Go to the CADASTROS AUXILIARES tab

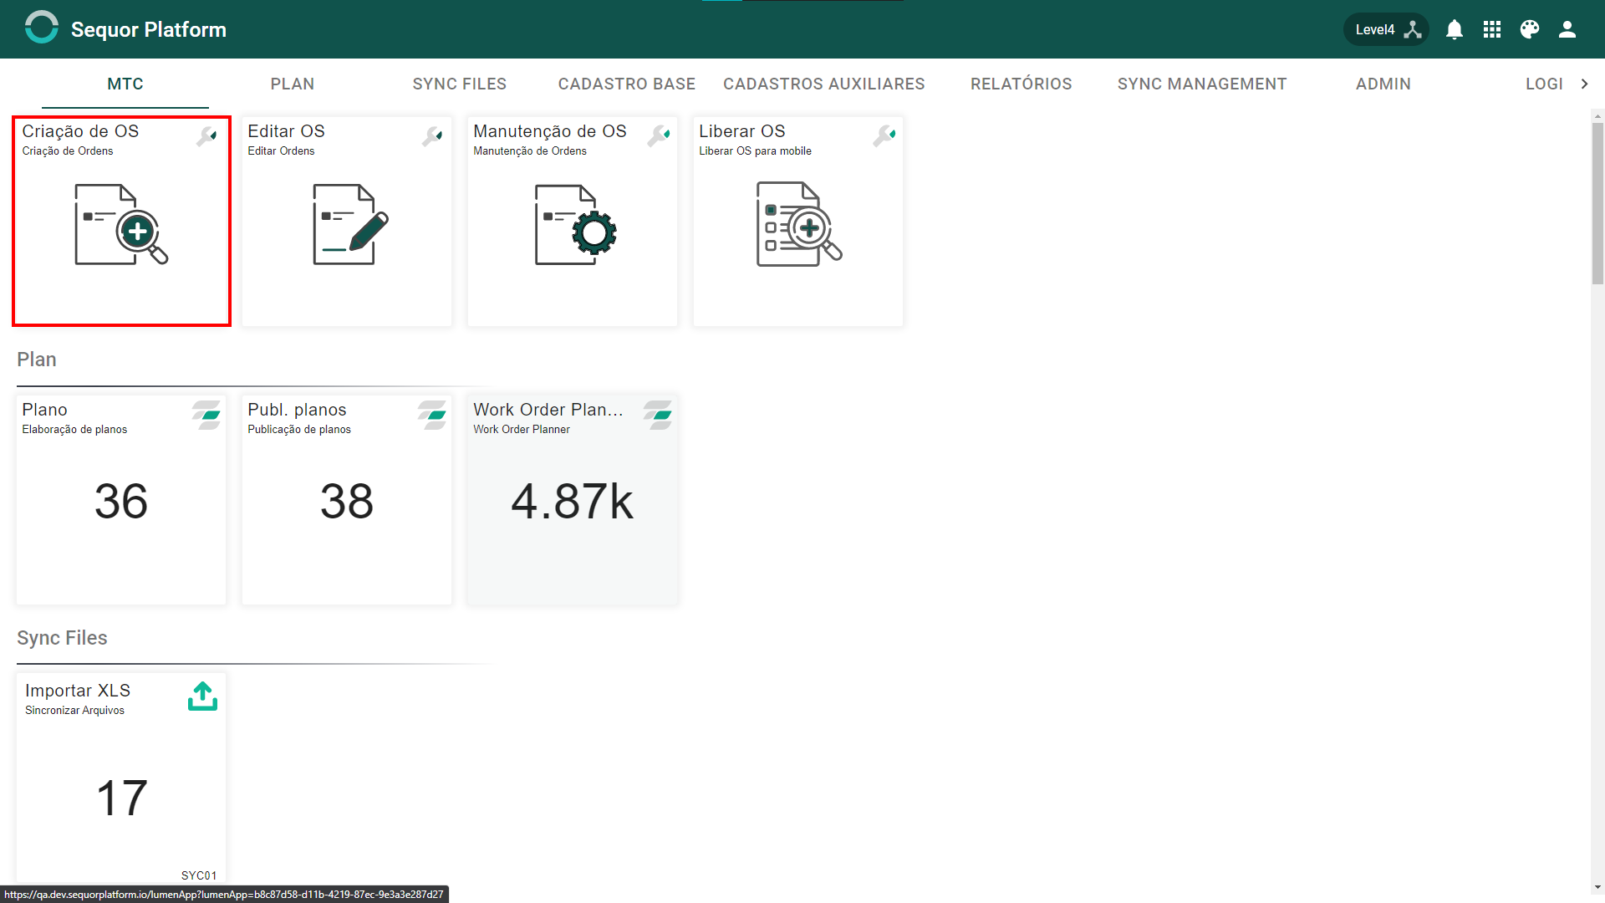tap(824, 84)
